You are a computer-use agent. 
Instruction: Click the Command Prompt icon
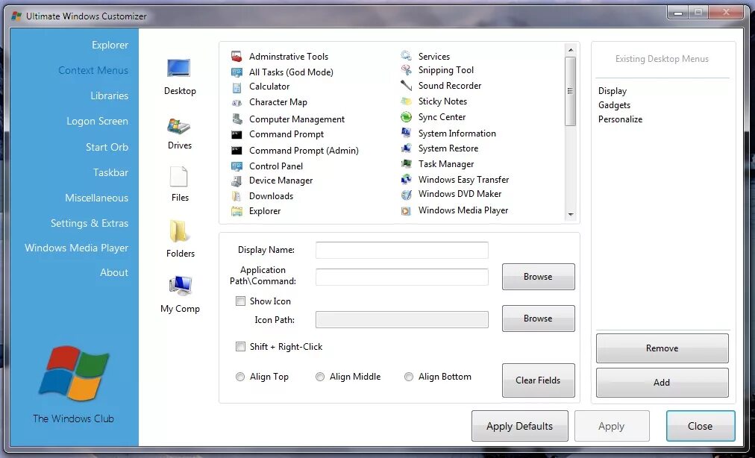click(x=236, y=134)
